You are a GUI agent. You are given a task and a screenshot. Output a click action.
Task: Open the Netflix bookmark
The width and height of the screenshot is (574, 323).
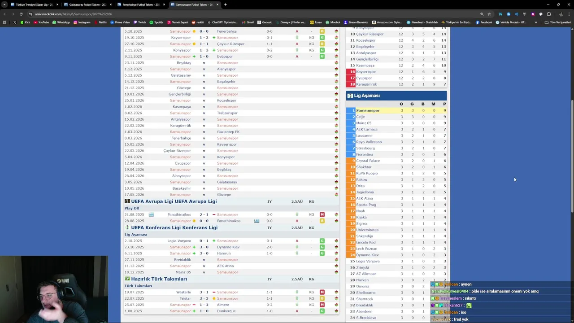100,22
